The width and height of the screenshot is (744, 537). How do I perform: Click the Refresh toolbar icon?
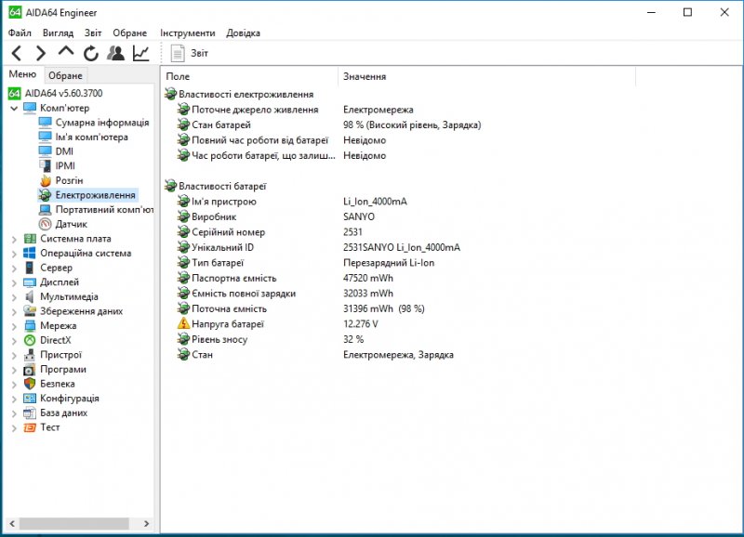91,53
